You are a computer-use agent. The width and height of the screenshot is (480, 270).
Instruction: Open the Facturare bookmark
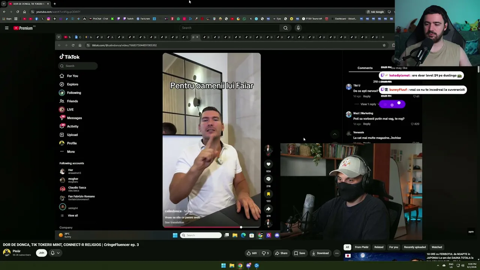click(143, 19)
